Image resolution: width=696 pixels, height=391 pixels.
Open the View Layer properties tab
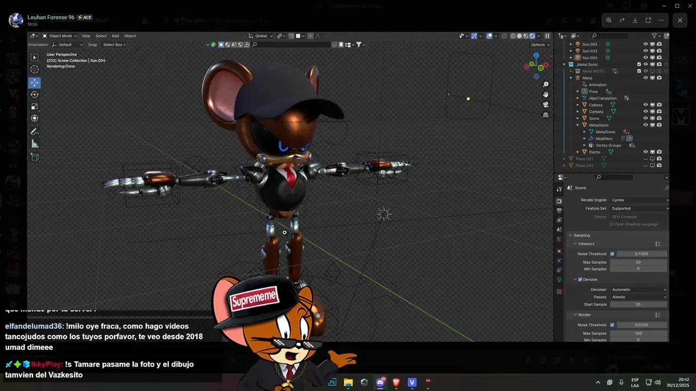[x=559, y=220]
